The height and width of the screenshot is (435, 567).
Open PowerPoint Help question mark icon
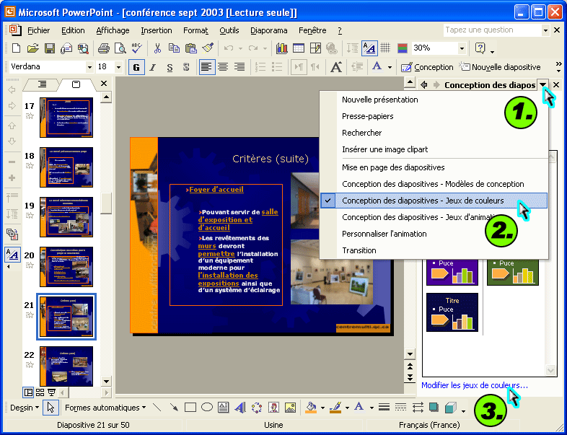480,48
